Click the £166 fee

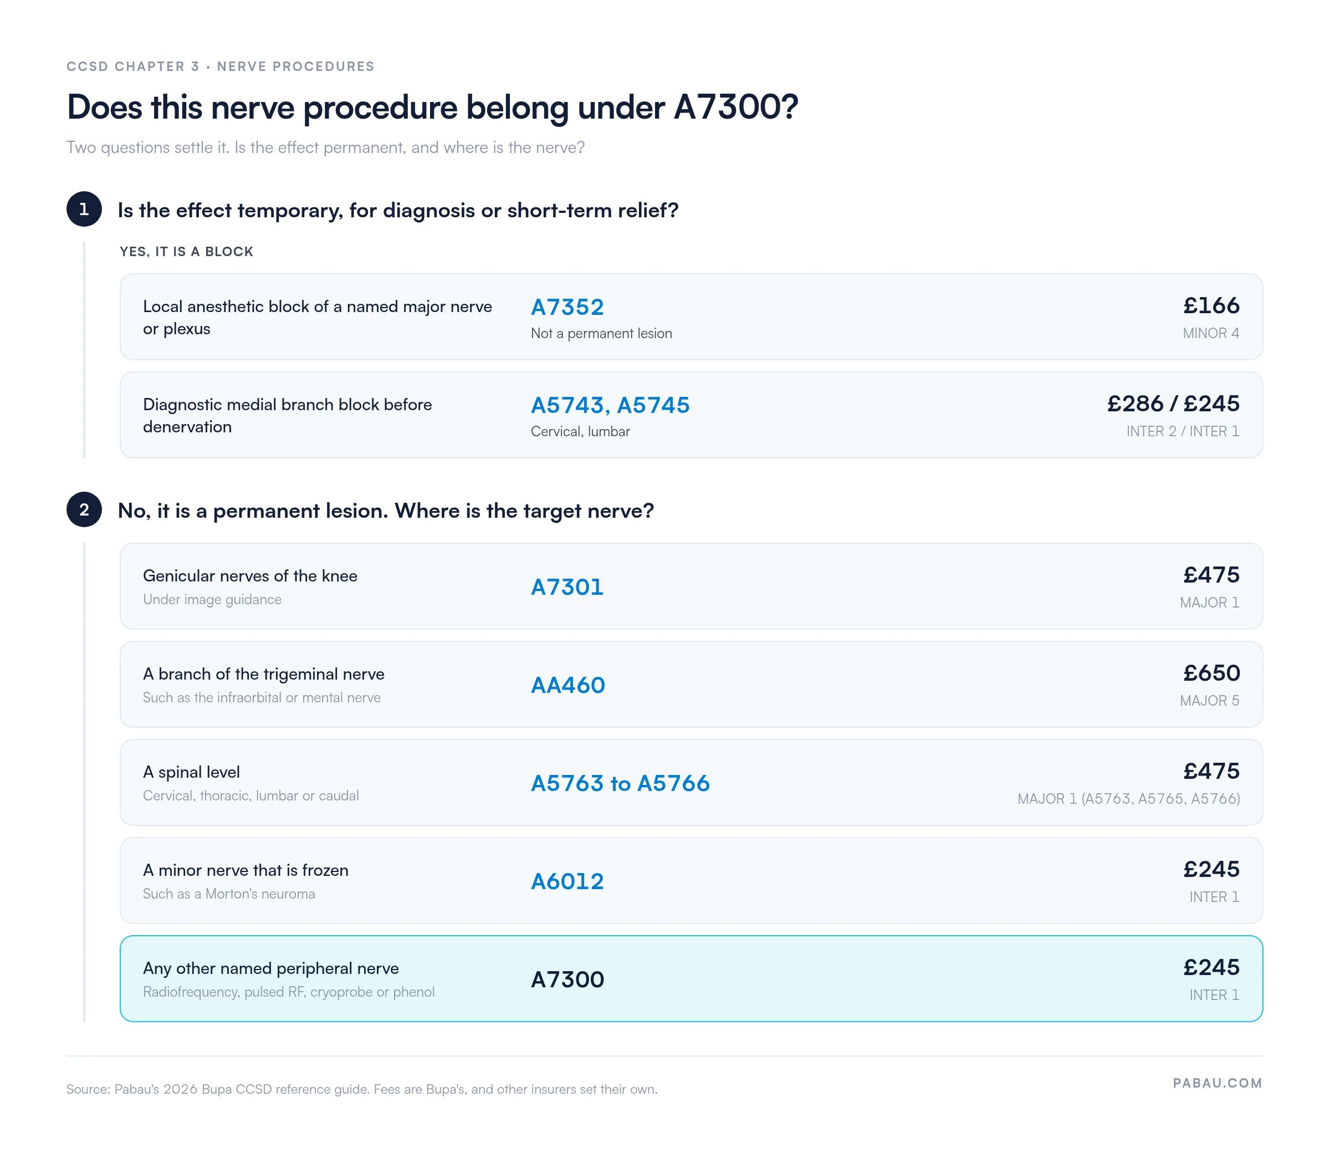click(1211, 305)
